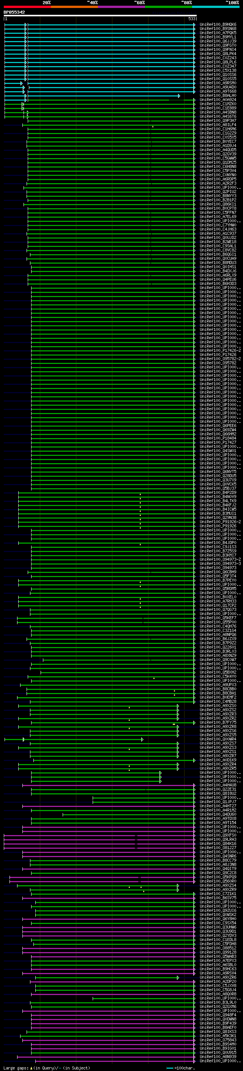Click hit label UniRef100_P18484

(x=218, y=438)
